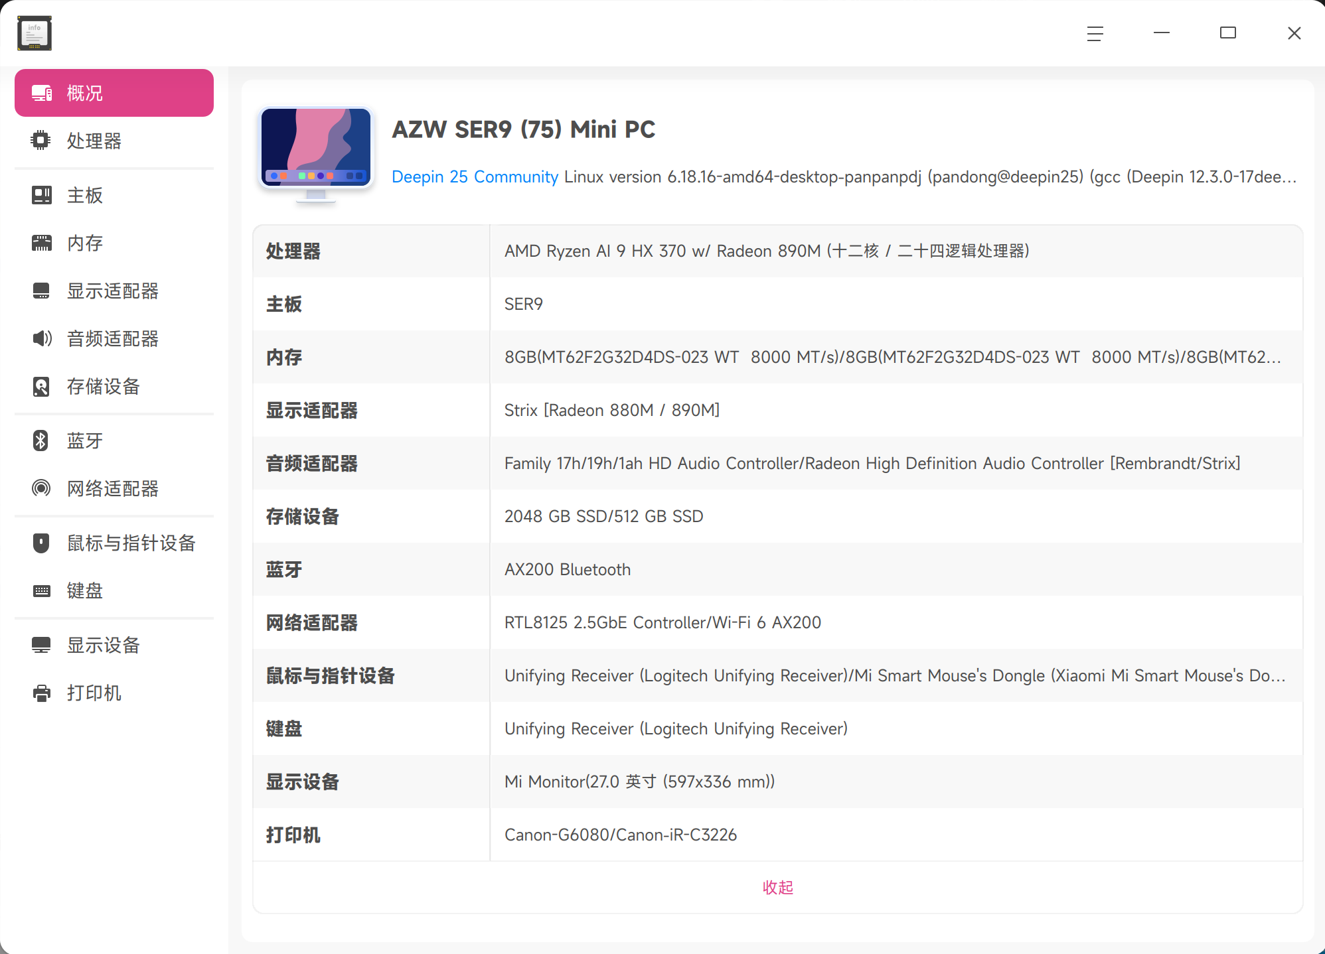Image resolution: width=1325 pixels, height=954 pixels.
Task: Click the memory module icon in sidebar
Action: (x=41, y=243)
